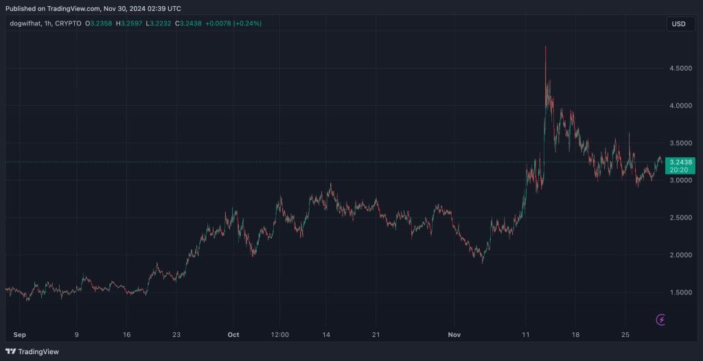
Task: Click the close value C3.2438
Action: tap(189, 23)
